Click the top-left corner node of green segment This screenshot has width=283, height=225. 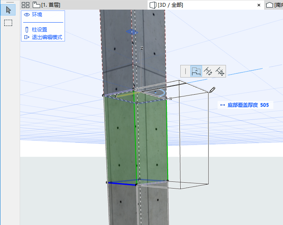tap(104, 96)
